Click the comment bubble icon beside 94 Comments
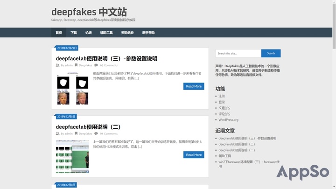336x189 pixels. tap(96, 134)
